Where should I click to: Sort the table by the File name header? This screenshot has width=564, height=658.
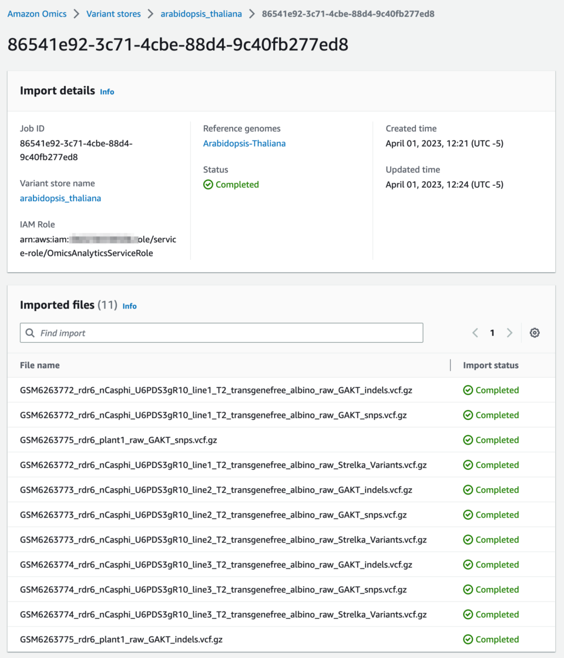[39, 365]
